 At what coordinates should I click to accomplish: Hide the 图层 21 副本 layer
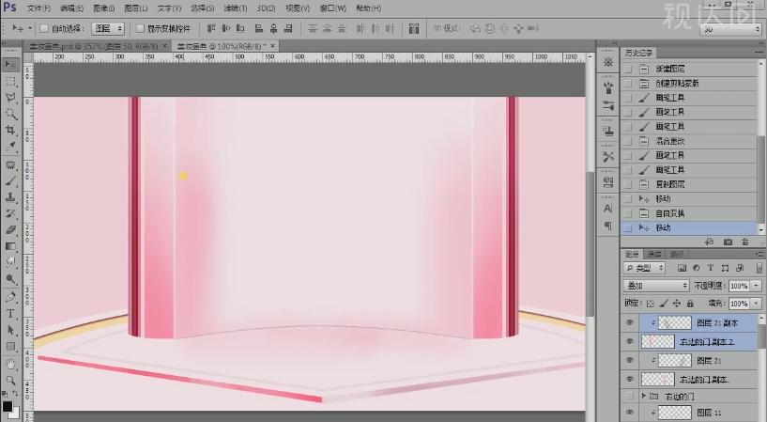[629, 322]
